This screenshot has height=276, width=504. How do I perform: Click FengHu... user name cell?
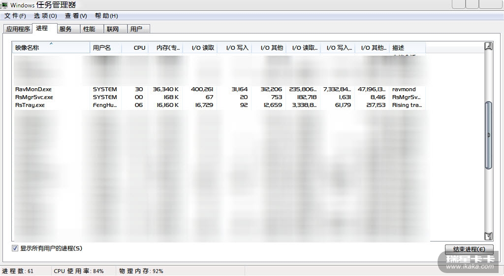pyautogui.click(x=105, y=105)
